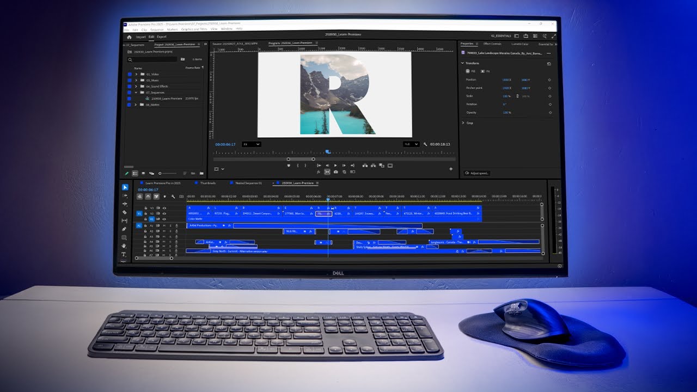
Task: Open the workspaces panel icon beside 02_ESSENTIALS
Action: 517,36
